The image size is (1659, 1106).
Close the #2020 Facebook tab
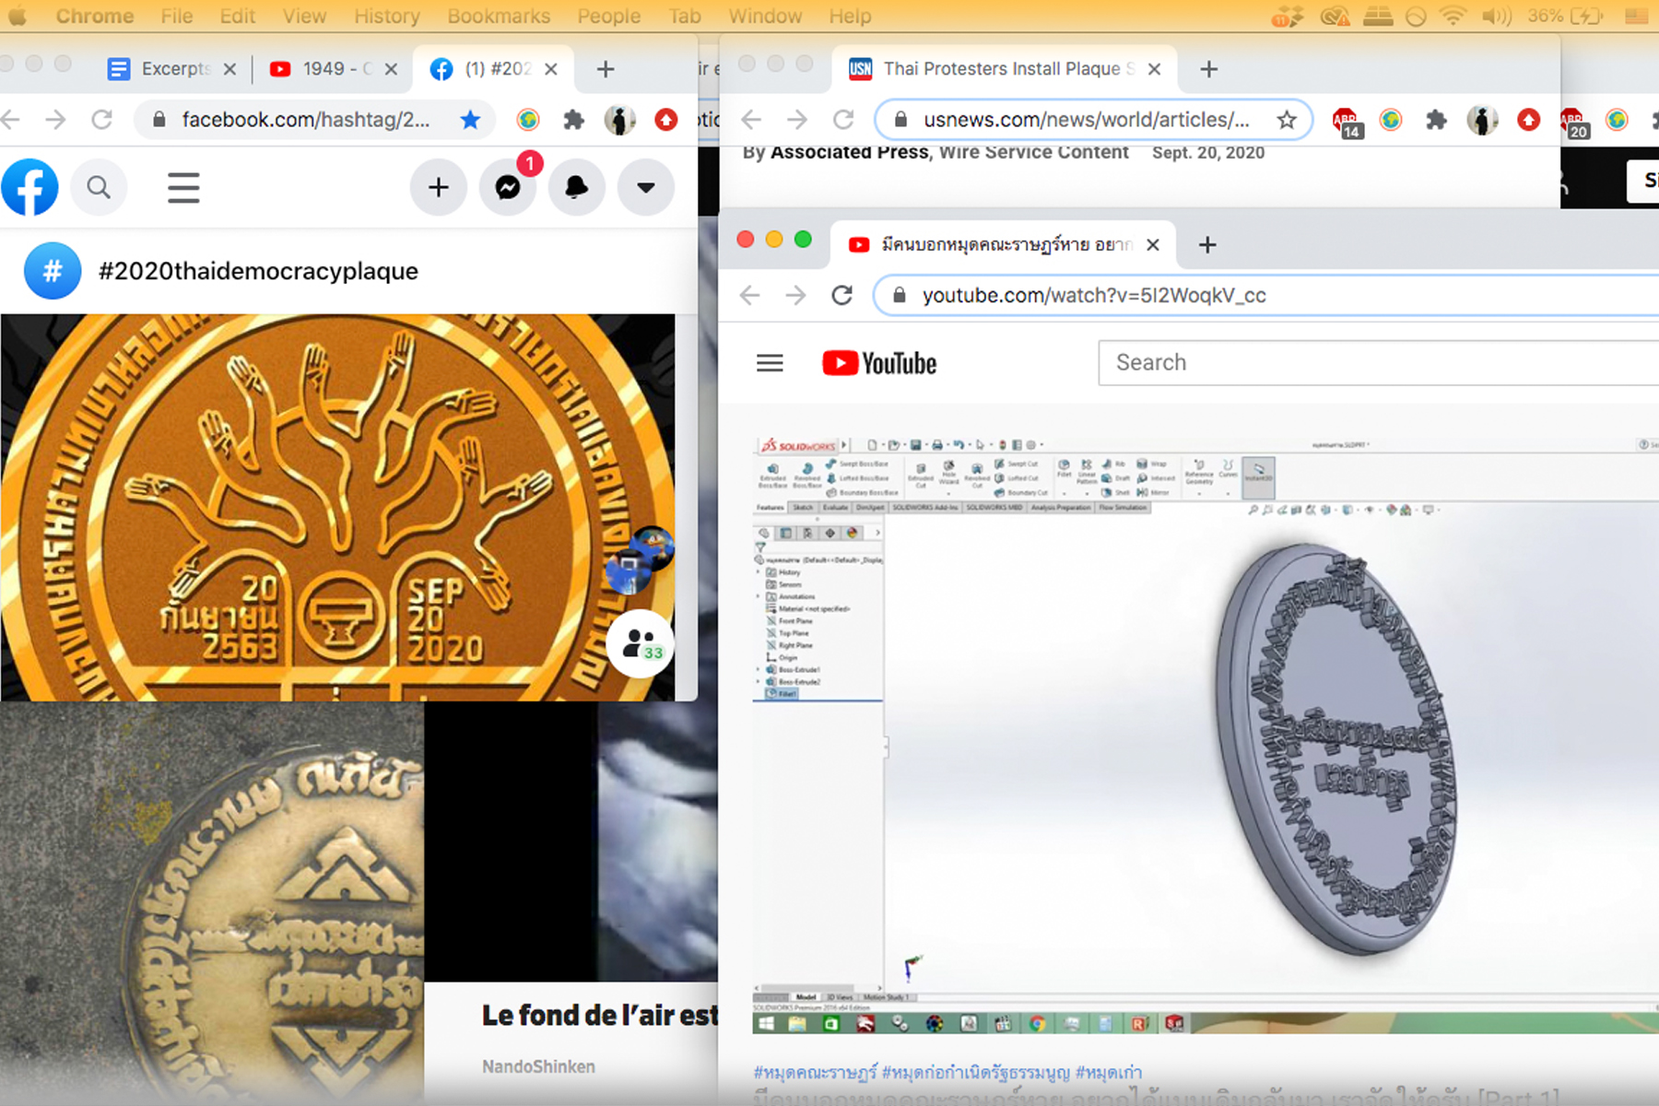click(x=551, y=69)
